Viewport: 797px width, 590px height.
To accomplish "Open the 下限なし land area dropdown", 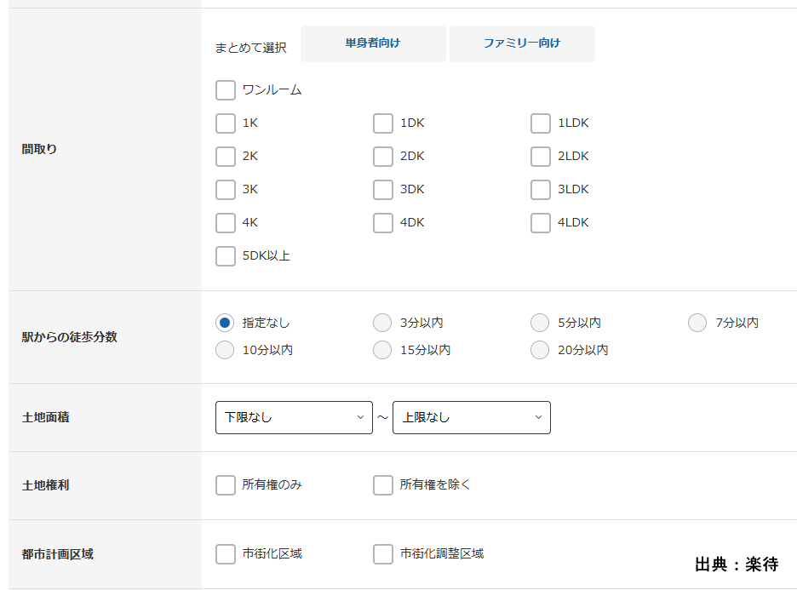I will coord(294,417).
